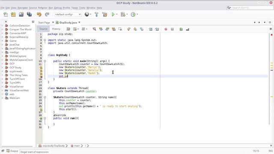
Task: Click the Toggle Rectangular Selection icon
Action: (120, 29)
